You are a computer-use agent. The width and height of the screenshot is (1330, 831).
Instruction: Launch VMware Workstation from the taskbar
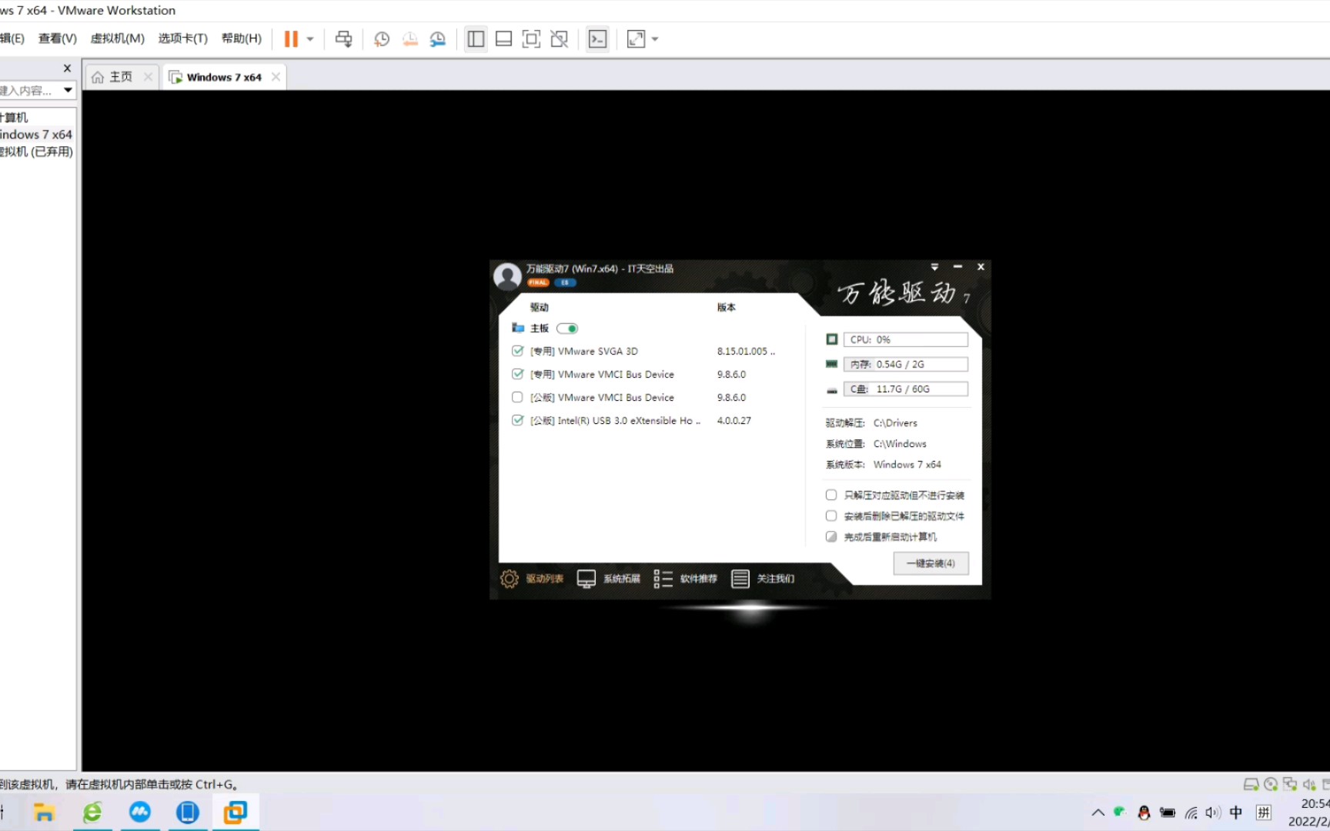pos(235,812)
